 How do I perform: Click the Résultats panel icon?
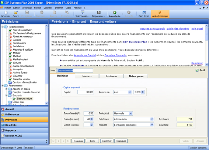pyautogui.click(x=3, y=125)
